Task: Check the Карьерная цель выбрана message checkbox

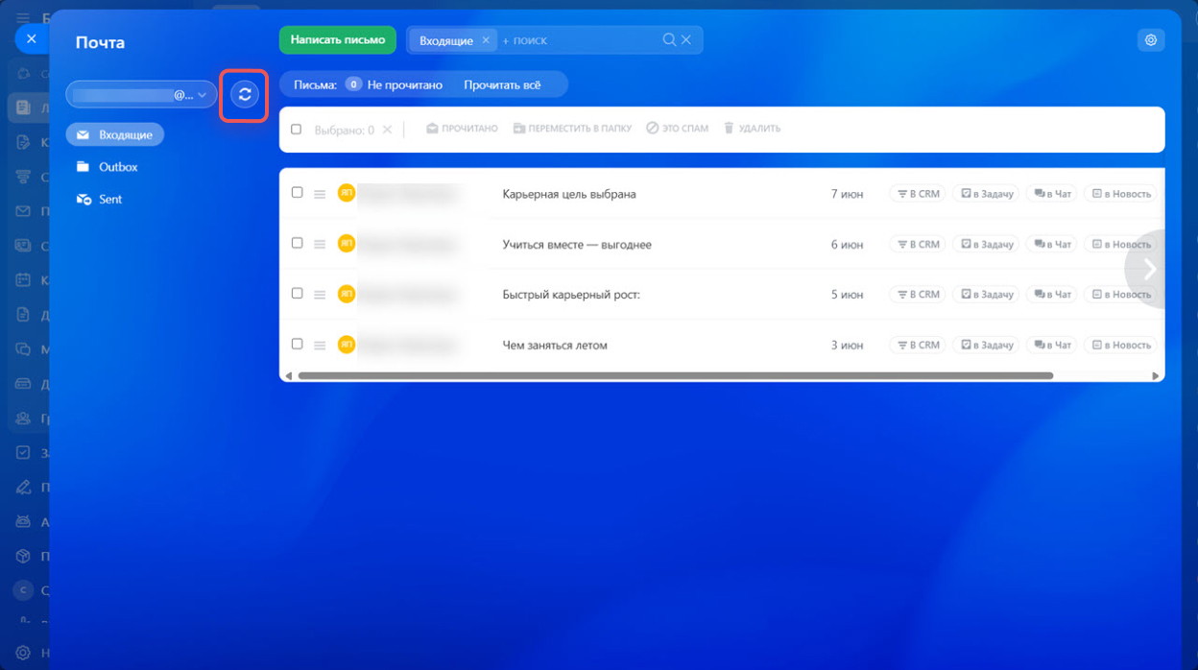Action: pos(297,192)
